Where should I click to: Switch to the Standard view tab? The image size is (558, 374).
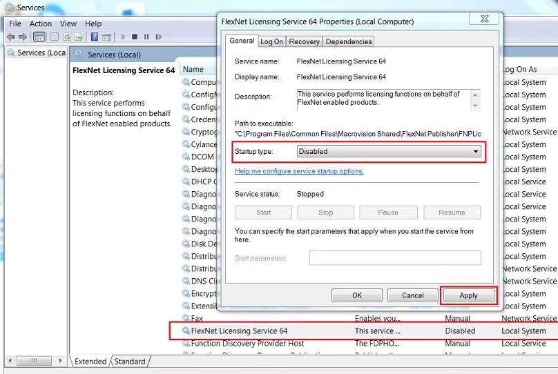tap(130, 362)
